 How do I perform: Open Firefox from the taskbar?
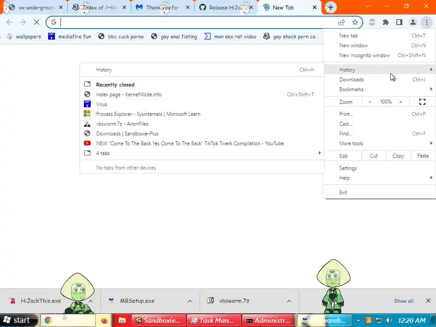[104, 320]
